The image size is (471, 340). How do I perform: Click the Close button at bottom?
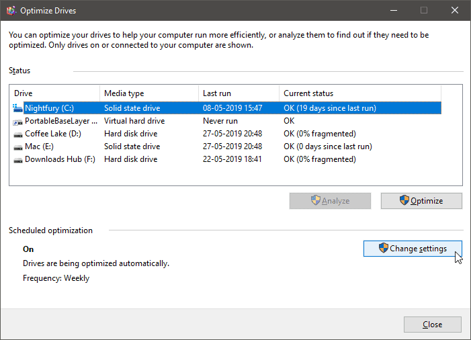tap(433, 325)
